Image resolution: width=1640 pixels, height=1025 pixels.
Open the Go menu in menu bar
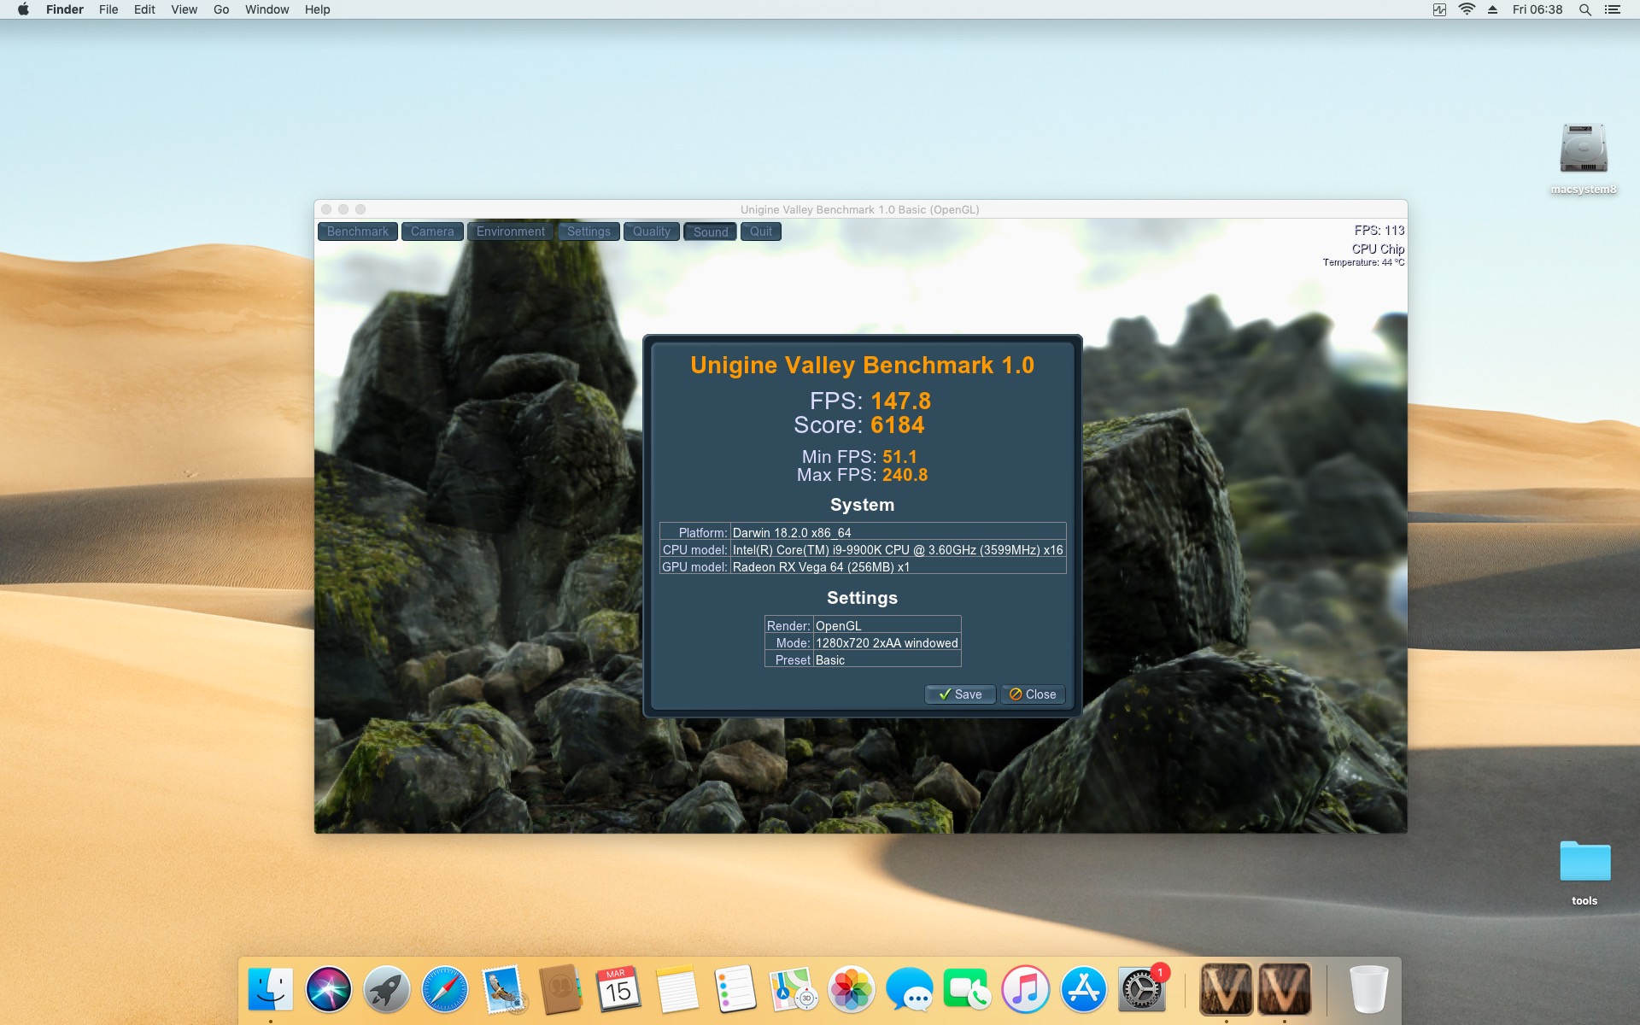[x=221, y=9]
